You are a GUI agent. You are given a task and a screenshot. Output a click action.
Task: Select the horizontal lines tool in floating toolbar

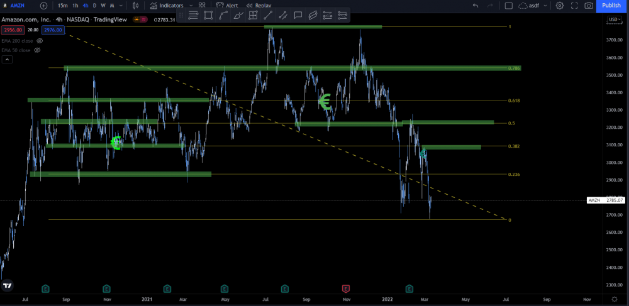[193, 15]
